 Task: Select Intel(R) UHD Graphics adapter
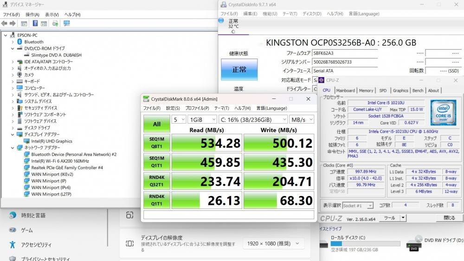tap(52, 141)
